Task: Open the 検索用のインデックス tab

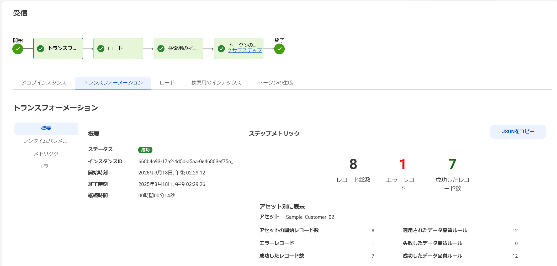Action: 216,83
